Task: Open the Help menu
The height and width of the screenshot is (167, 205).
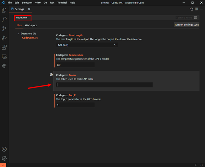Action: tap(72, 3)
